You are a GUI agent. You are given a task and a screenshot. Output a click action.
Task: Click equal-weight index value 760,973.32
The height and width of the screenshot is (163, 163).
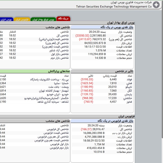click(99, 39)
